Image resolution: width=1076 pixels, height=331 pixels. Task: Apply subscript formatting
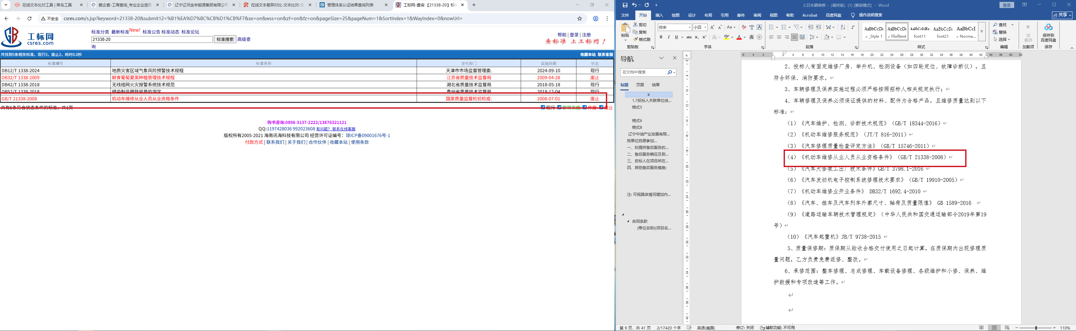697,37
